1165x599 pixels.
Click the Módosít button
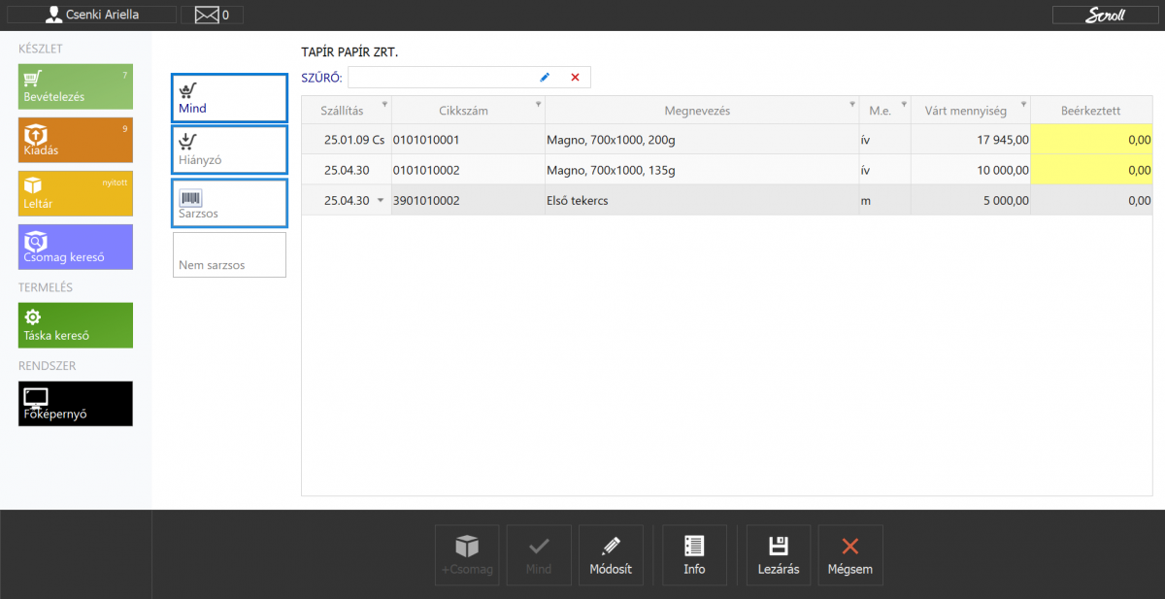611,554
